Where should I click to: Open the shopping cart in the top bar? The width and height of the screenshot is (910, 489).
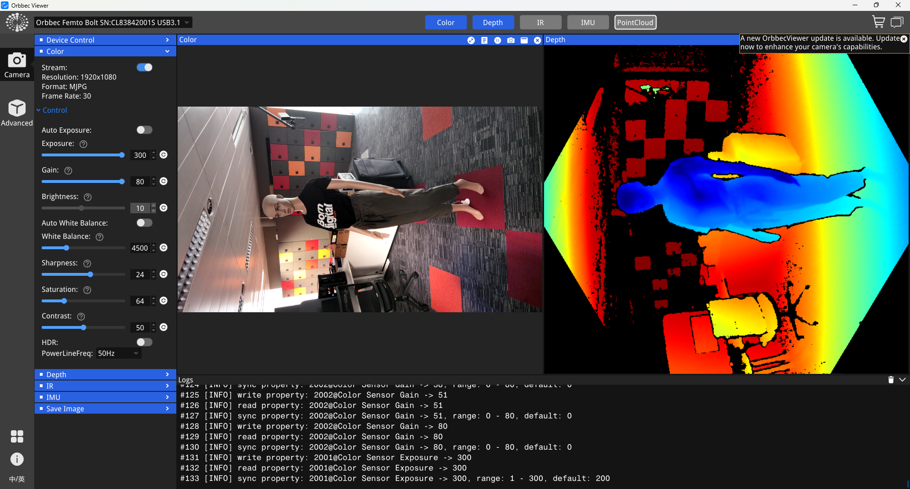click(x=878, y=22)
